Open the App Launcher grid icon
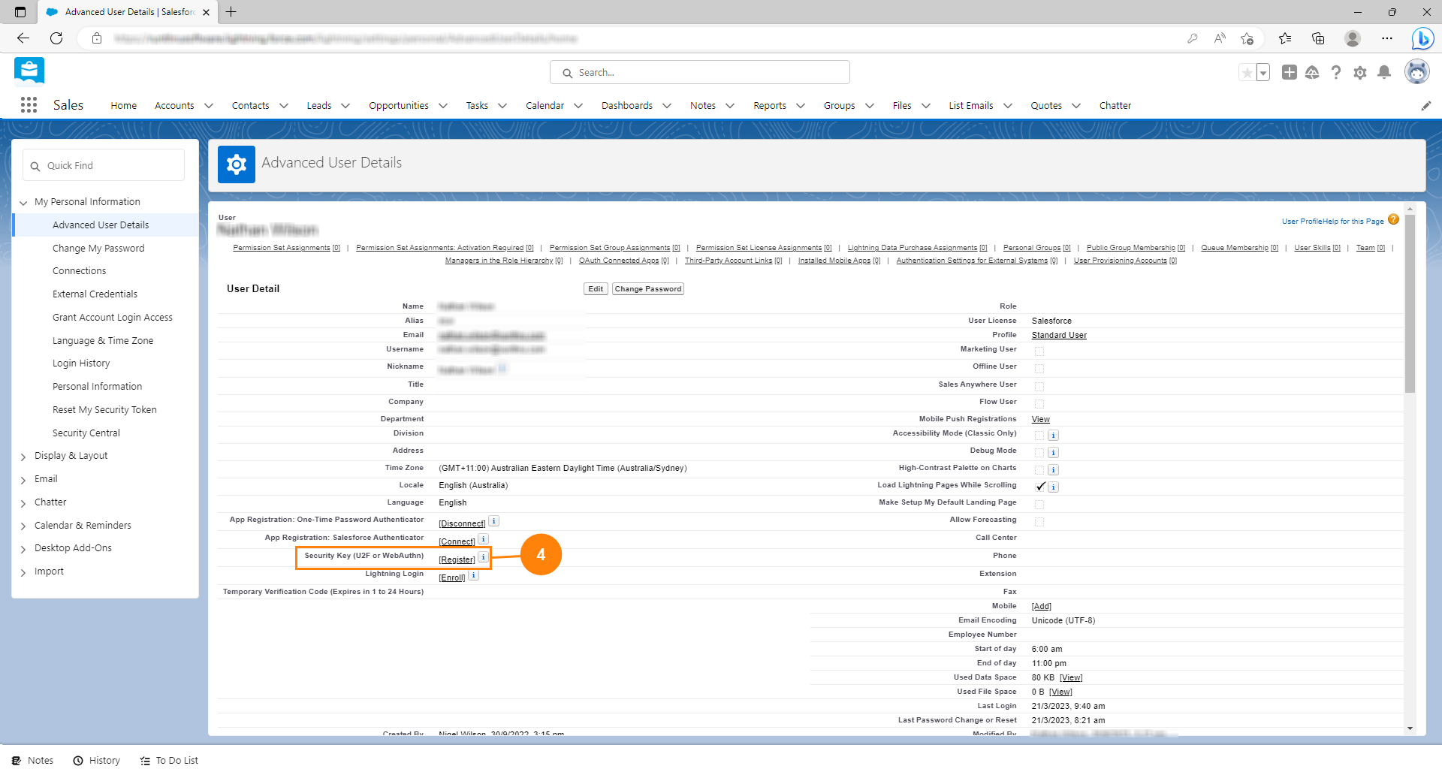 pyautogui.click(x=29, y=105)
